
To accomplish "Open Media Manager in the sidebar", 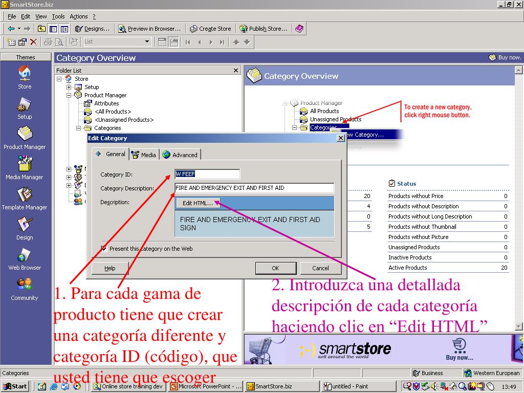I will [x=25, y=168].
